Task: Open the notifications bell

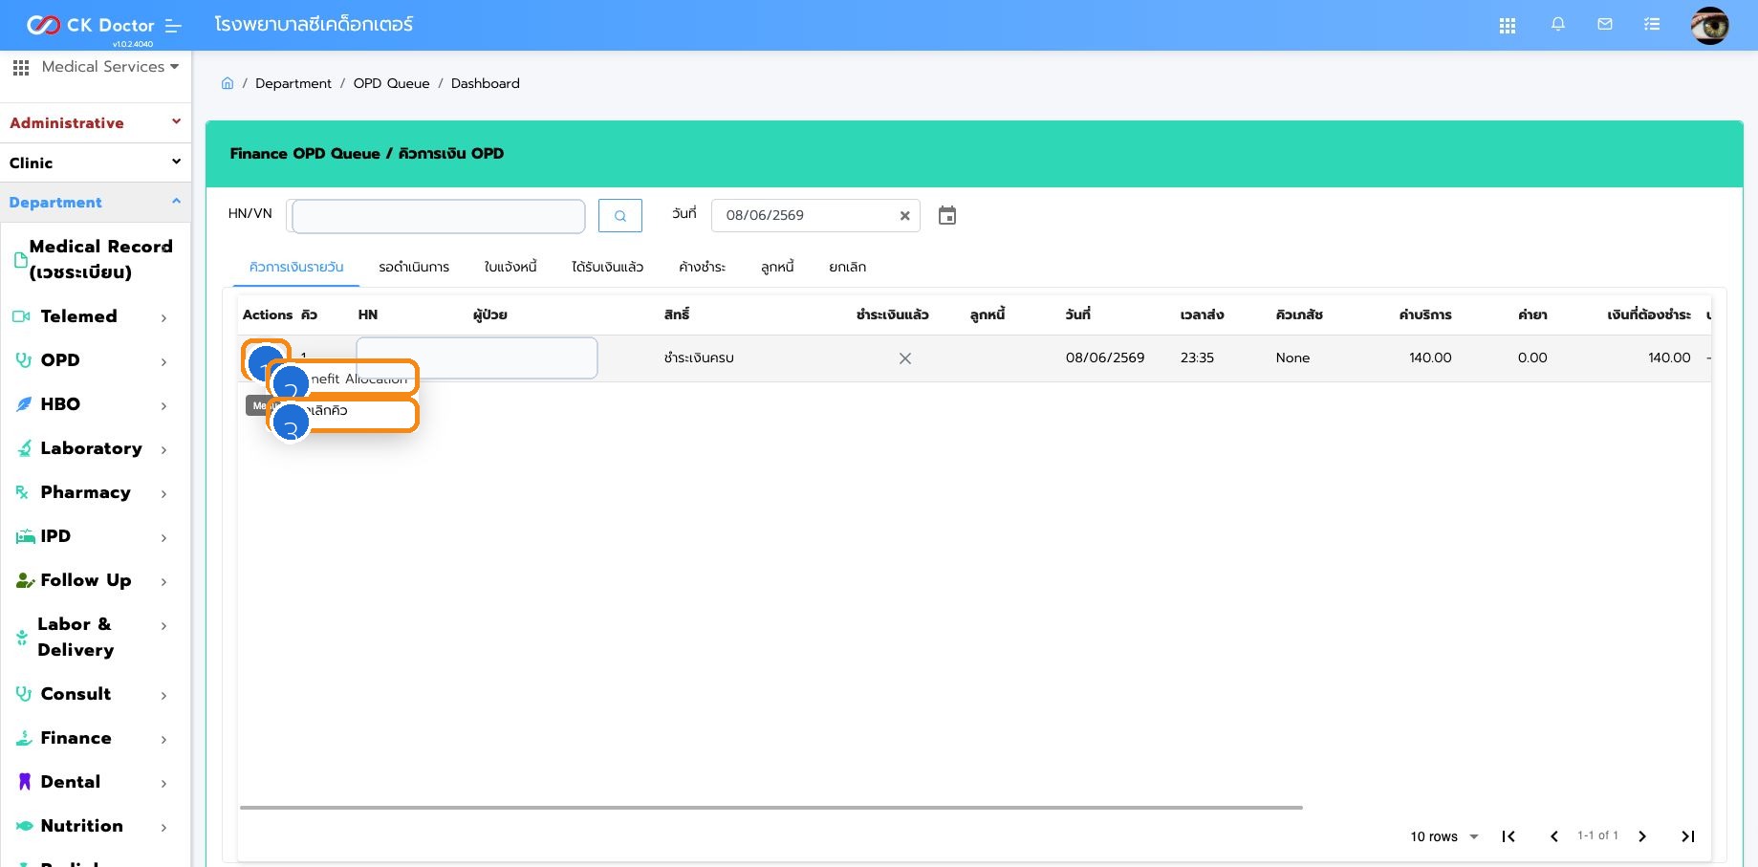Action: click(x=1558, y=24)
